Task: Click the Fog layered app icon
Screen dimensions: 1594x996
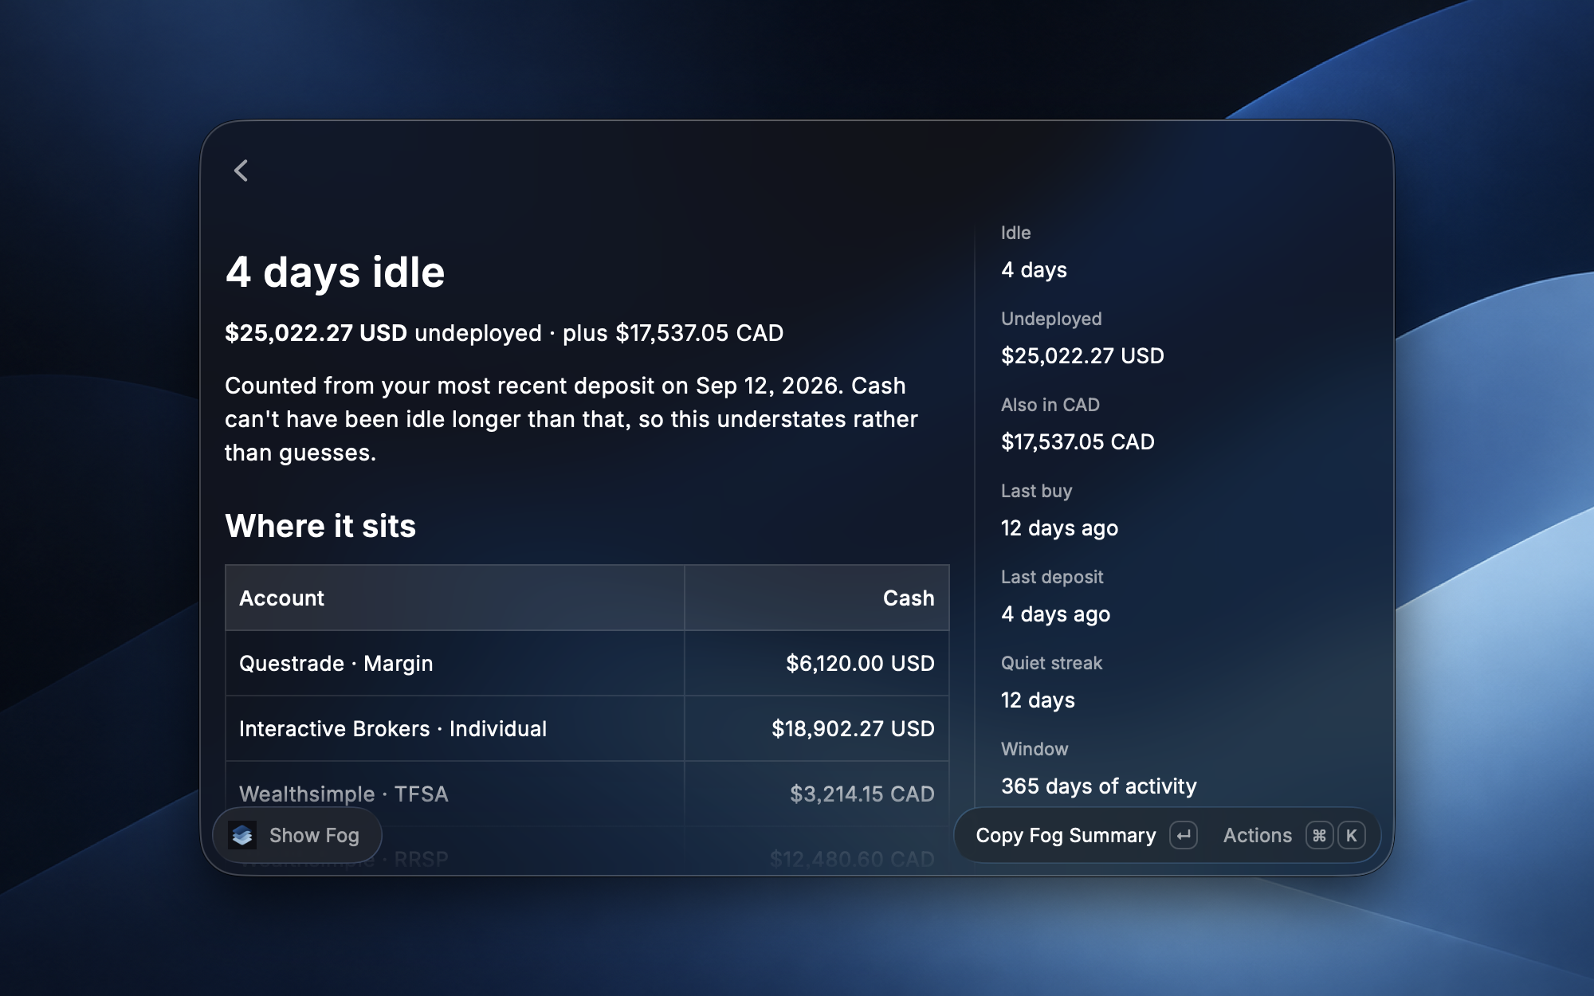Action: [x=242, y=835]
